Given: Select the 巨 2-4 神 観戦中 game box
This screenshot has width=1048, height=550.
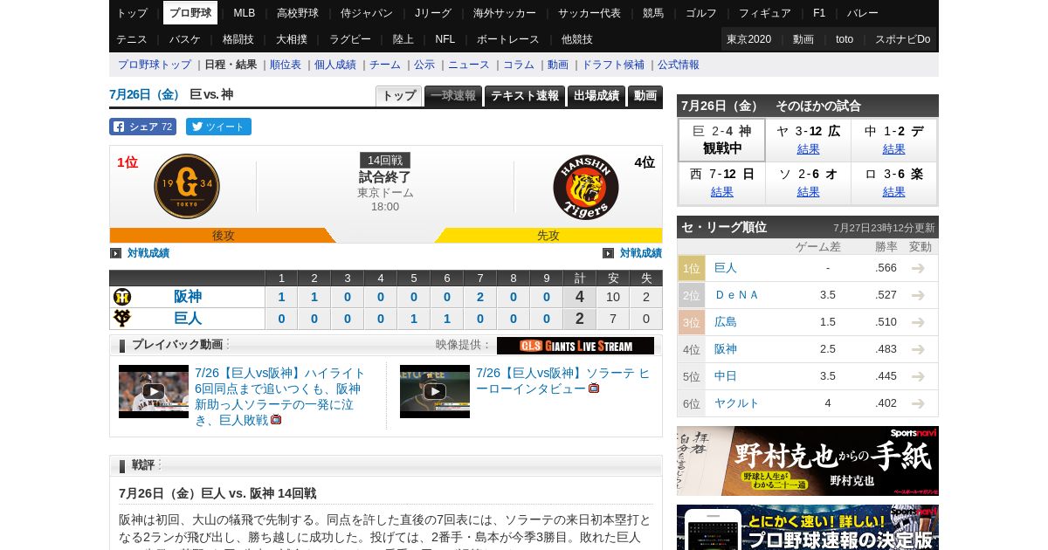Looking at the screenshot, I should [722, 140].
